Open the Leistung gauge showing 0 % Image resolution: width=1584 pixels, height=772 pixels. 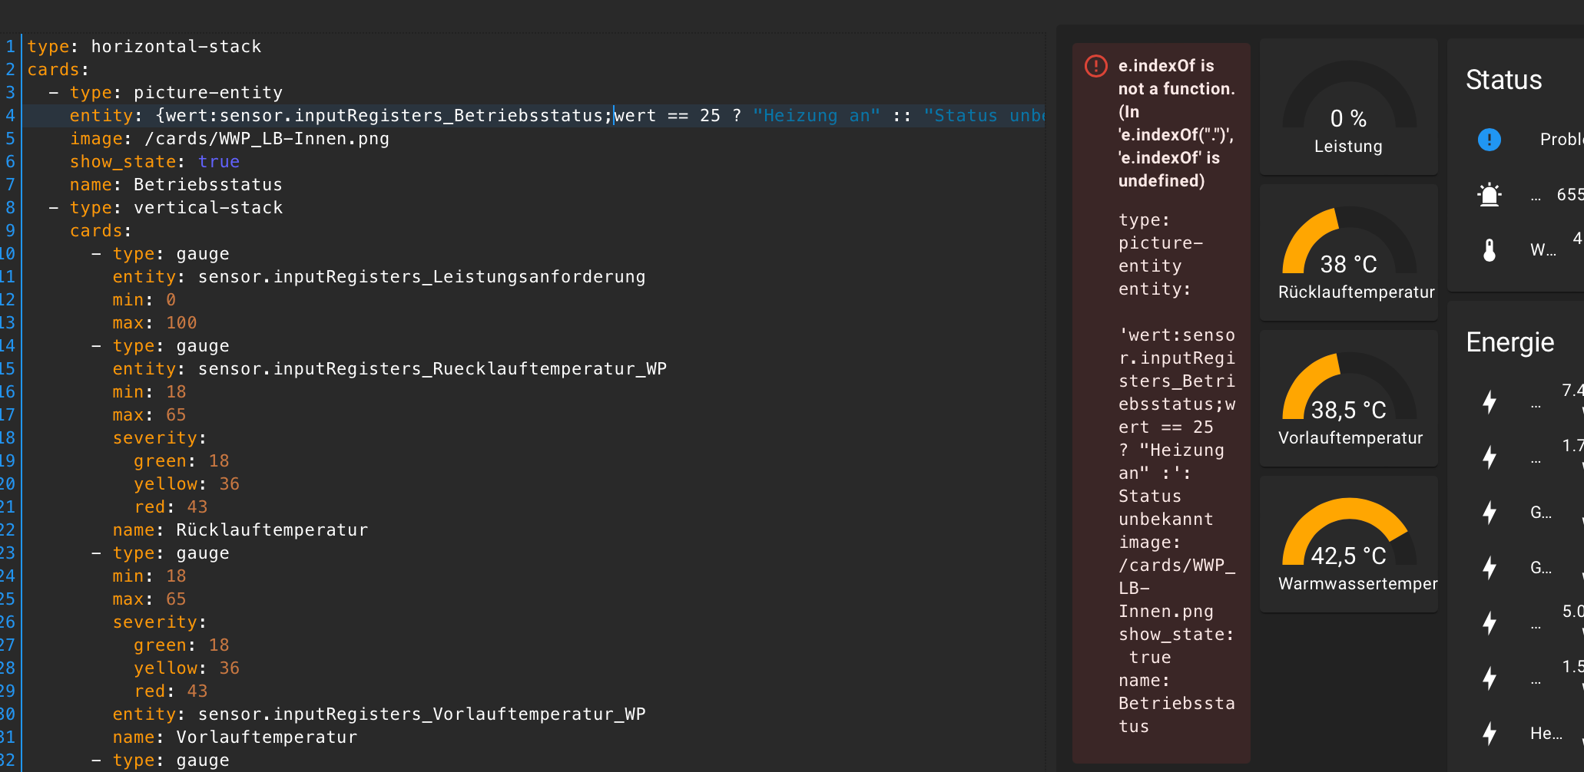pyautogui.click(x=1348, y=107)
